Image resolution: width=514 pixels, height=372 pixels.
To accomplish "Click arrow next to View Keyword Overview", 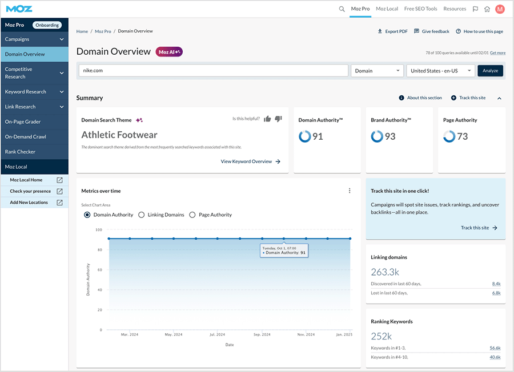I will (x=278, y=161).
